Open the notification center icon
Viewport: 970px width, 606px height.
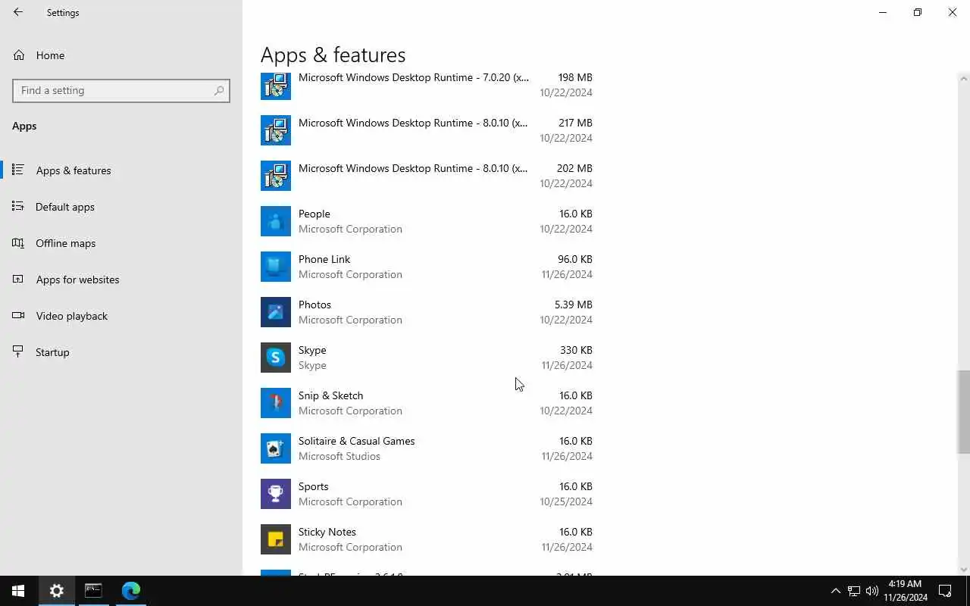[946, 591]
